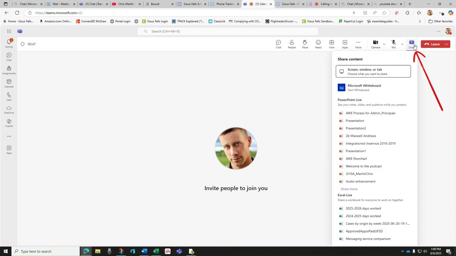Open a new browser tab
The height and width of the screenshot is (256, 456).
click(x=410, y=4)
